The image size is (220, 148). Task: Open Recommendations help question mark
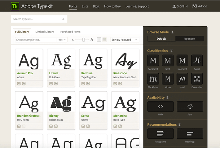[180, 124]
